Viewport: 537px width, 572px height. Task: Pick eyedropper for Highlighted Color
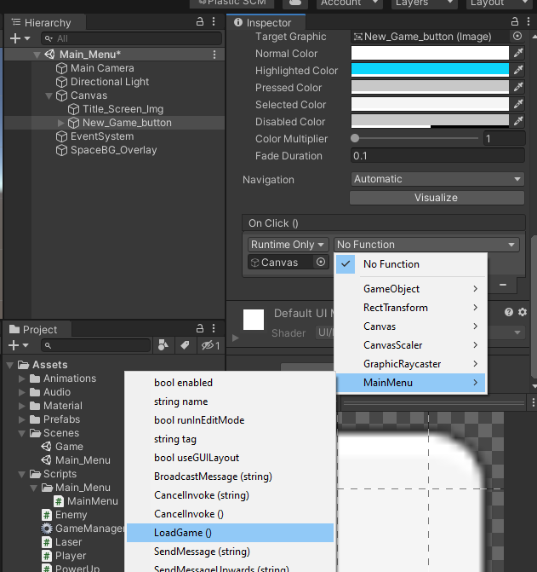(x=517, y=70)
